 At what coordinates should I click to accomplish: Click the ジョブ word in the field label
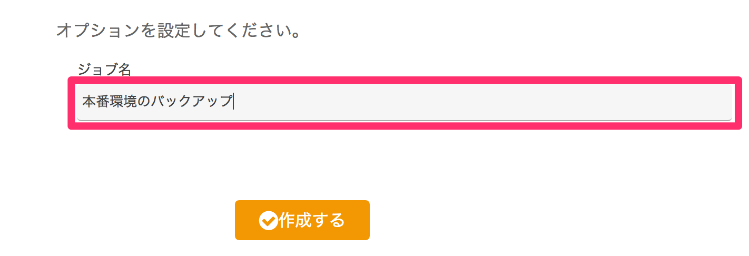point(97,69)
